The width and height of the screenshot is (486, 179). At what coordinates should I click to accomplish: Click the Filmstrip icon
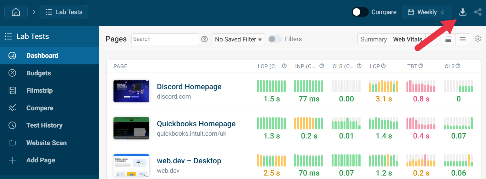(x=12, y=90)
